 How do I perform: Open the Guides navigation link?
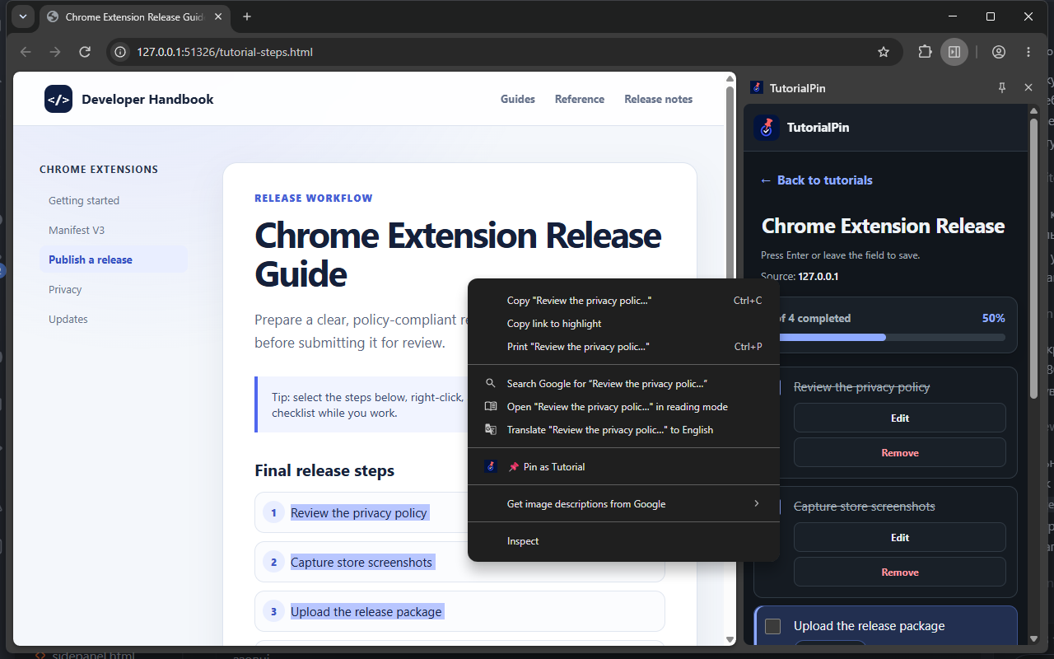[x=518, y=99]
